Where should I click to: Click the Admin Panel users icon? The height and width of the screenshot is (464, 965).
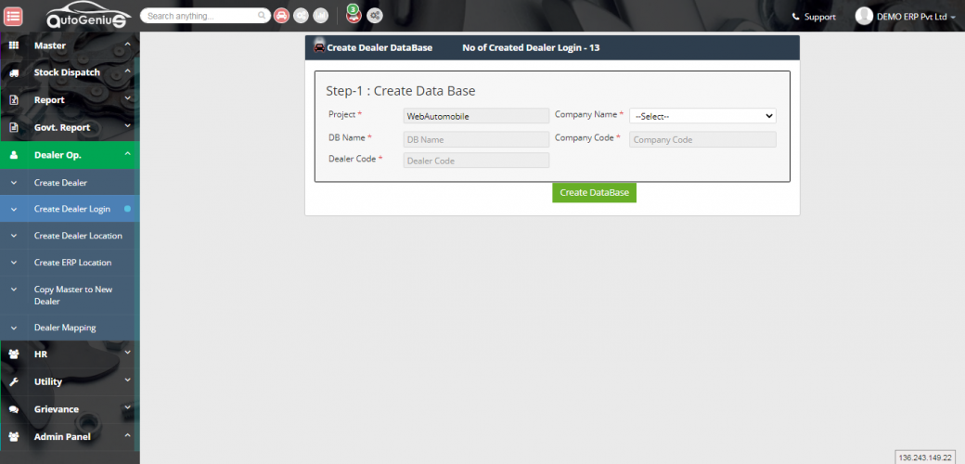(x=14, y=436)
